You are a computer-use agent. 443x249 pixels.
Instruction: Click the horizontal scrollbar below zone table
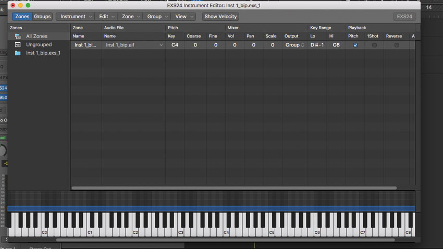pyautogui.click(x=234, y=188)
